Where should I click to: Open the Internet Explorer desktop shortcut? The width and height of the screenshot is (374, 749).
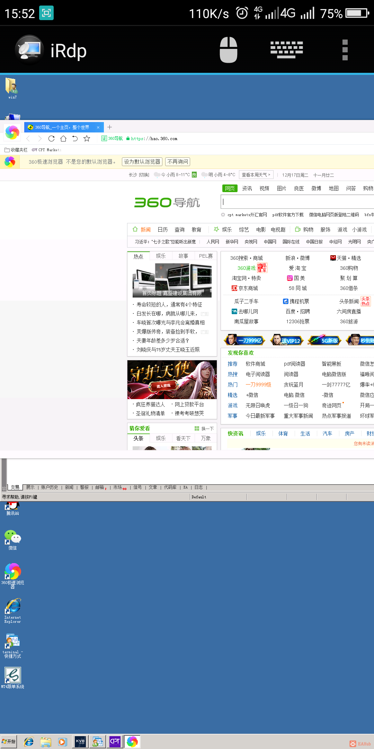pyautogui.click(x=12, y=611)
